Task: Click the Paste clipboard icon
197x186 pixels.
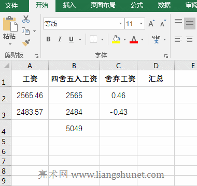Action: tap(10, 24)
